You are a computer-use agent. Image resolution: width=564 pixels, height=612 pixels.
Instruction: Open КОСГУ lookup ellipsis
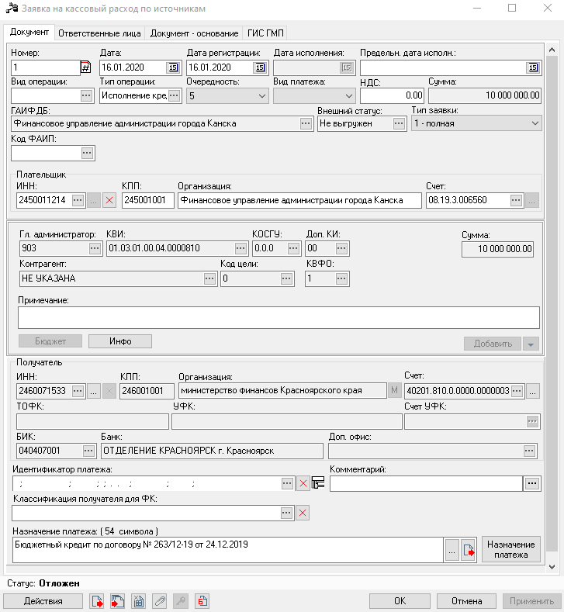[293, 248]
